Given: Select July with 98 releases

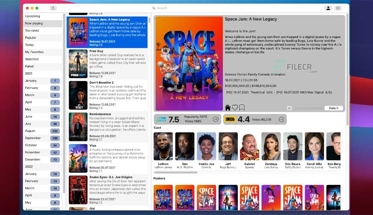Looking at the screenshot, I should 42,123.
